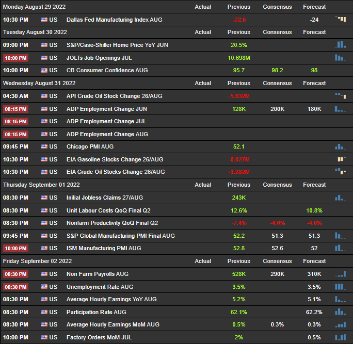Open Average Hourly Earnings YoY AUG event
Screen dimensions: 353x344
coord(111,299)
